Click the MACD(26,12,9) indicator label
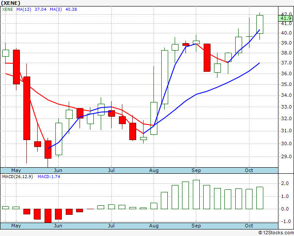The image size is (294, 236). [x=18, y=177]
